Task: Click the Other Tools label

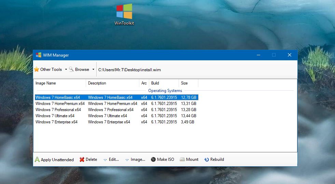Action: 51,70
